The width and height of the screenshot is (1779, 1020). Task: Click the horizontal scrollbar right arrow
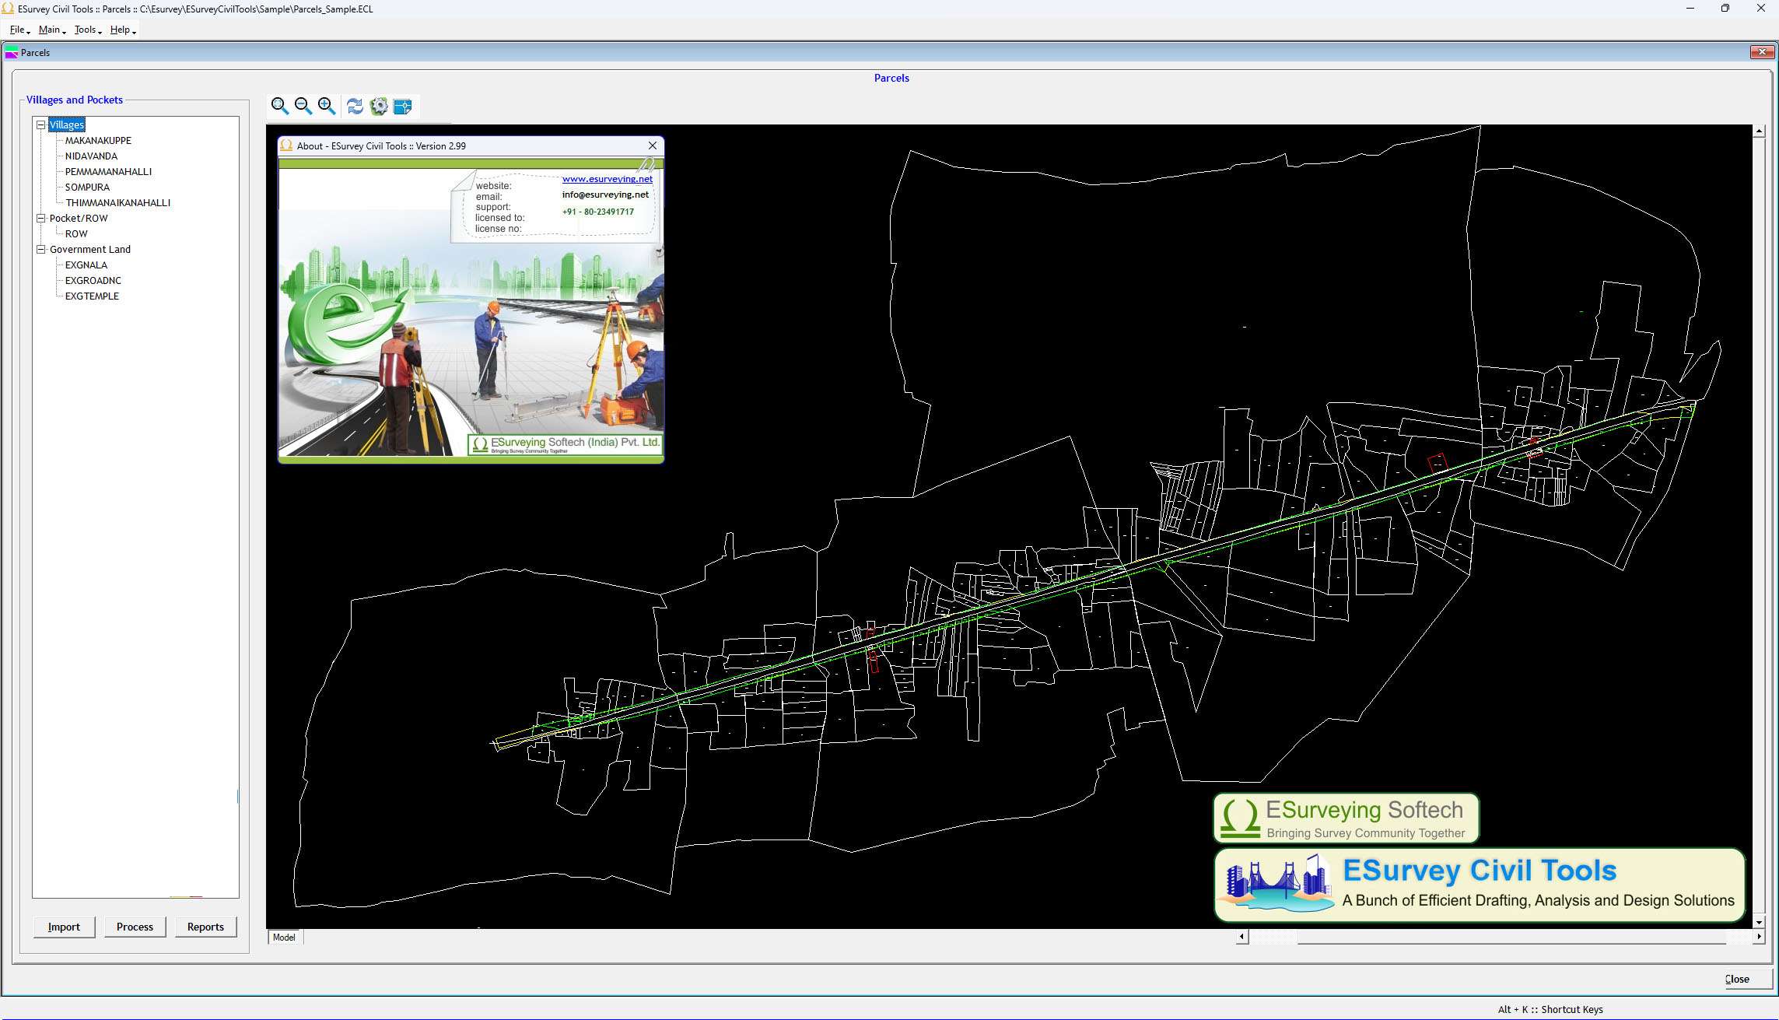click(1759, 937)
